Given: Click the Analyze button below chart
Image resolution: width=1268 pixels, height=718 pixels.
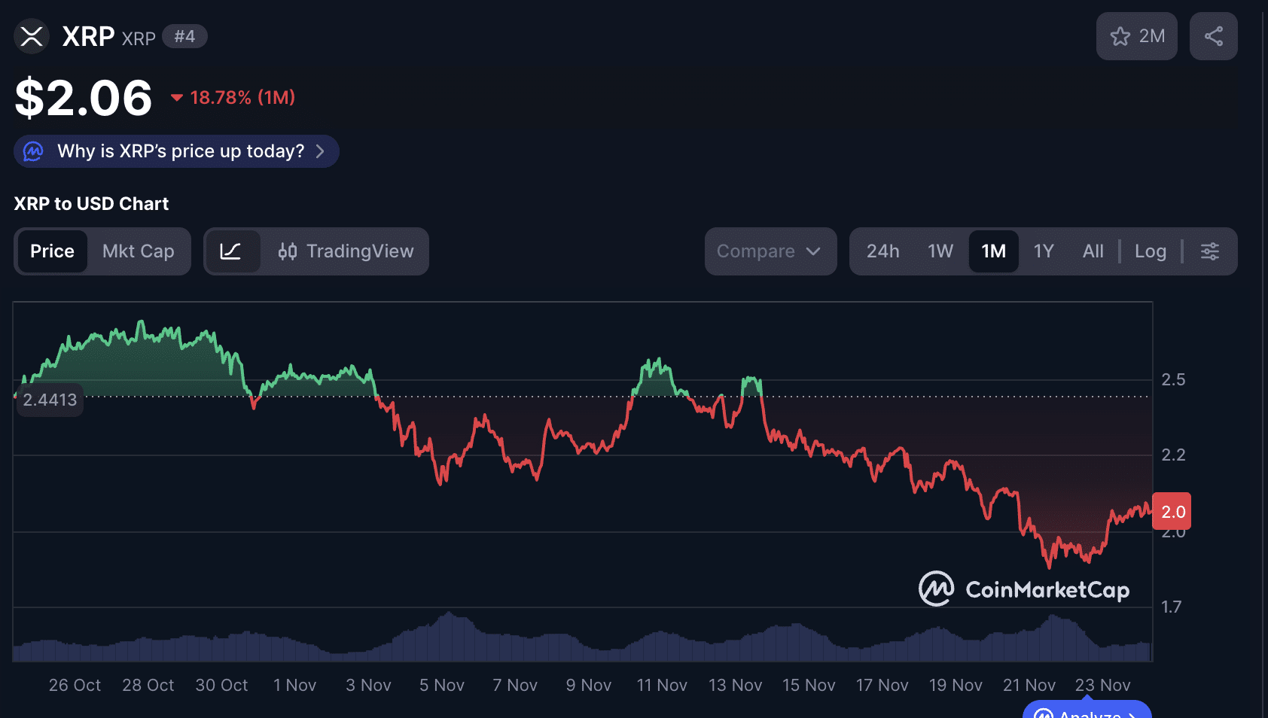Looking at the screenshot, I should (1087, 710).
